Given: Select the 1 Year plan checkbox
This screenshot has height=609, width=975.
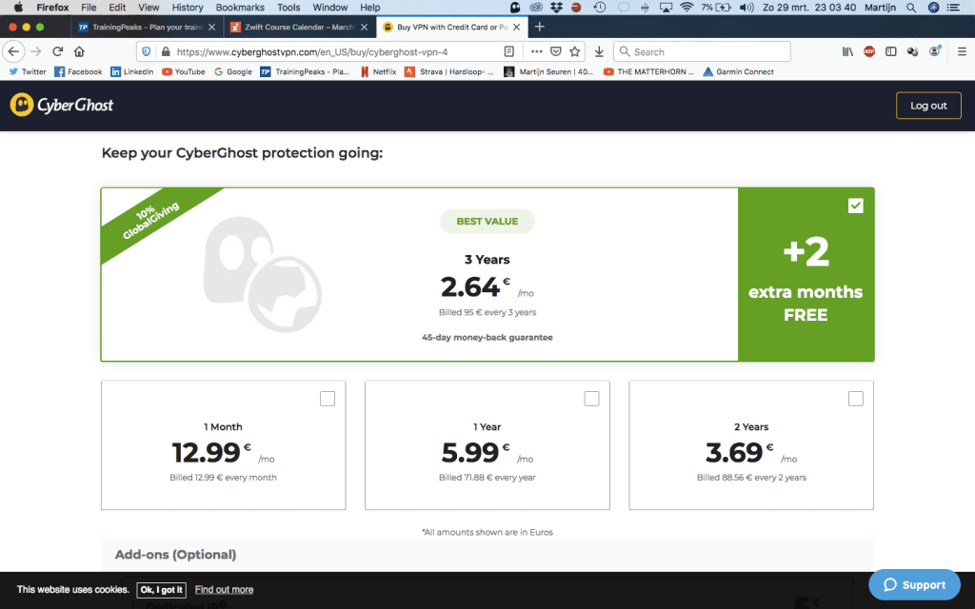Looking at the screenshot, I should (x=592, y=399).
